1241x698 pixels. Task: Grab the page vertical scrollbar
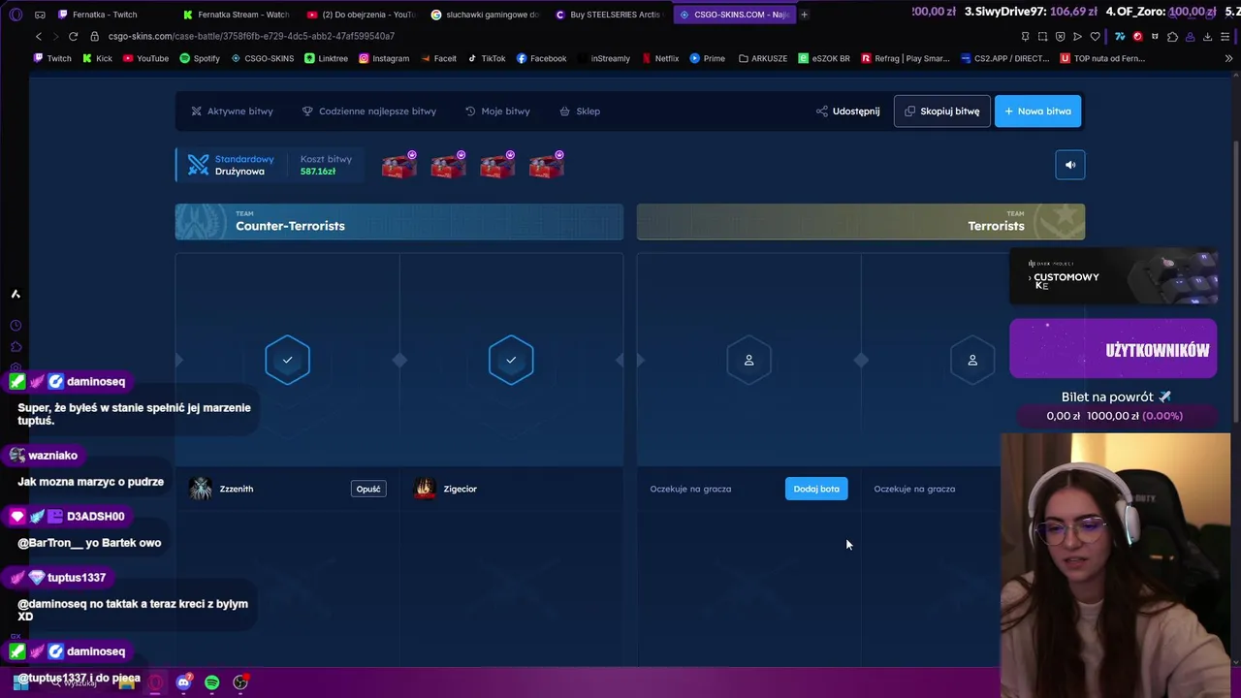click(1235, 281)
